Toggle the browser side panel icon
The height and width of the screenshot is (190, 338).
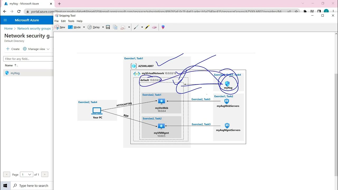point(319,12)
